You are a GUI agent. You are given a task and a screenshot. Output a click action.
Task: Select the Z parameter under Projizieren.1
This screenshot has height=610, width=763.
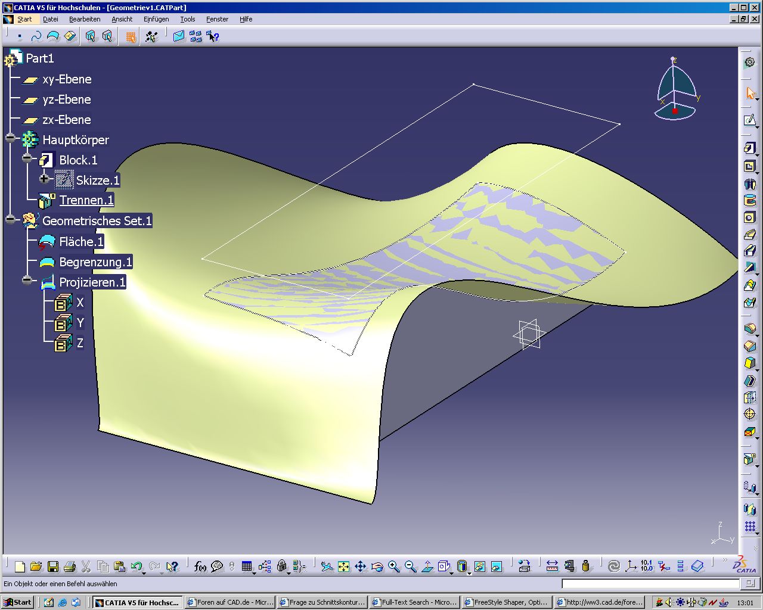point(80,343)
